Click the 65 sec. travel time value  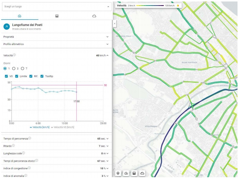(x=101, y=138)
